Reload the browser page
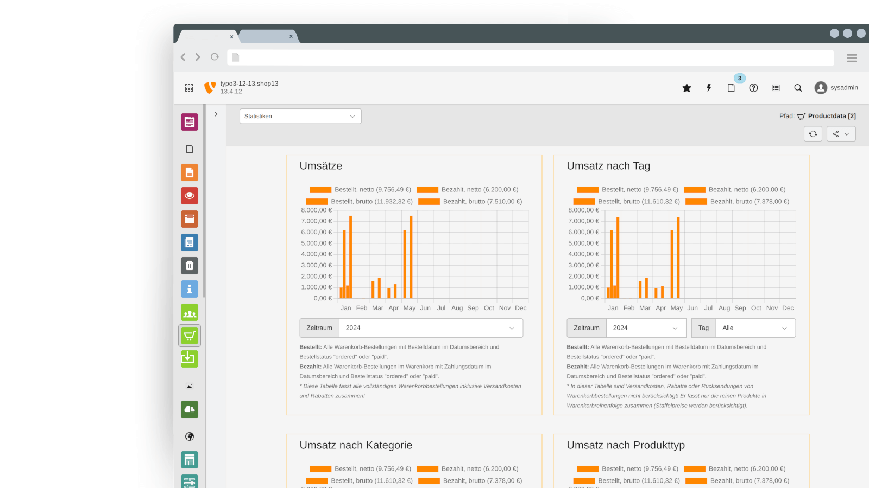Screen dimensions: 869x488 pyautogui.click(x=215, y=57)
